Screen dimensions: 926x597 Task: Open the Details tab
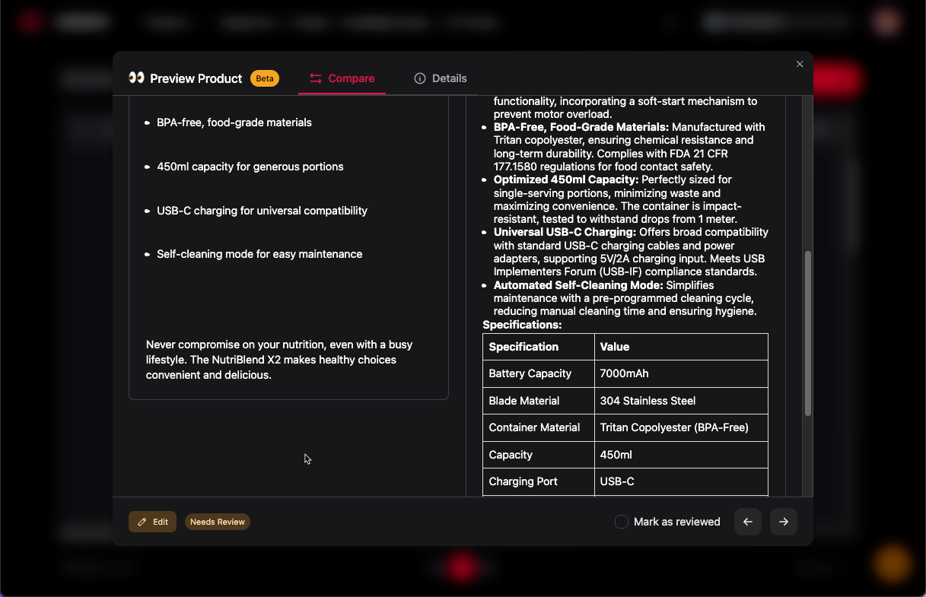click(441, 78)
